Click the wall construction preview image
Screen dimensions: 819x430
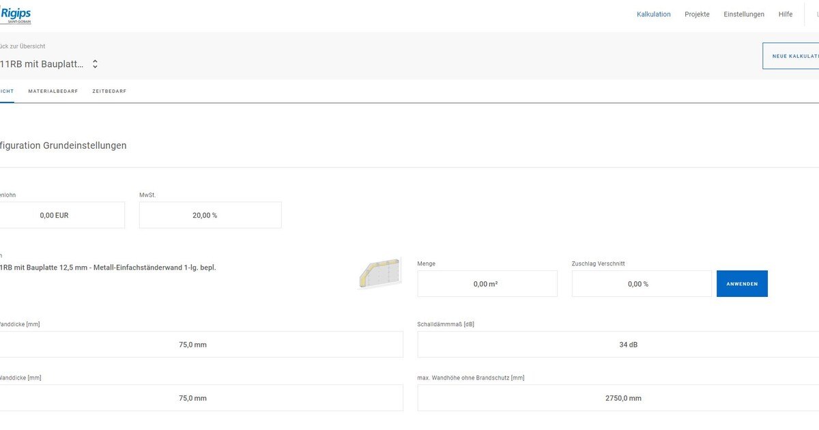click(x=380, y=274)
